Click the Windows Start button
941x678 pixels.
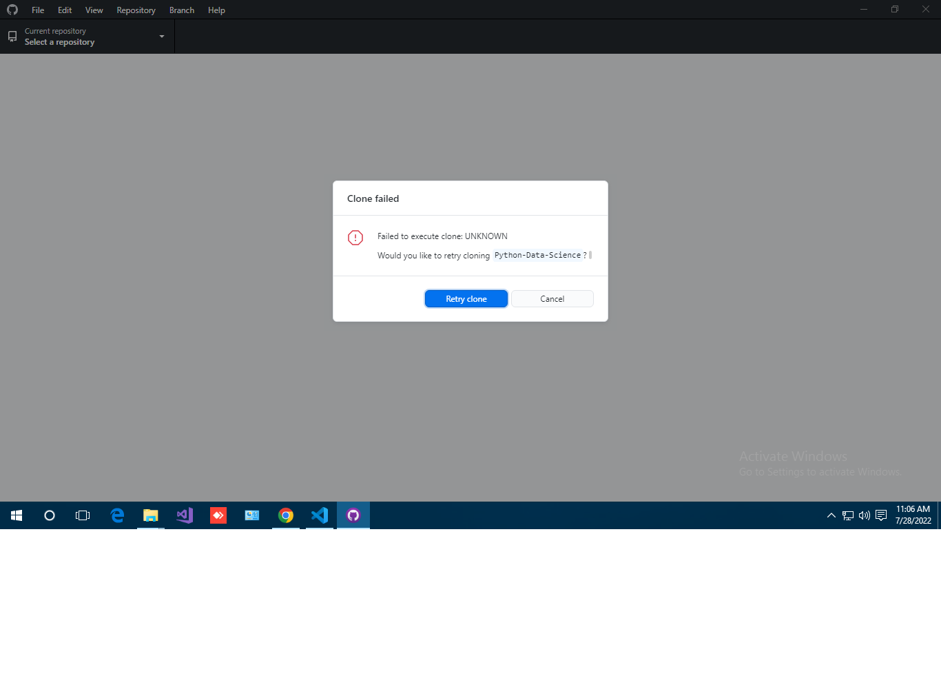16,515
